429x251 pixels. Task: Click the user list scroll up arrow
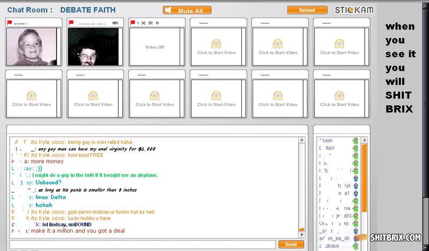click(364, 140)
